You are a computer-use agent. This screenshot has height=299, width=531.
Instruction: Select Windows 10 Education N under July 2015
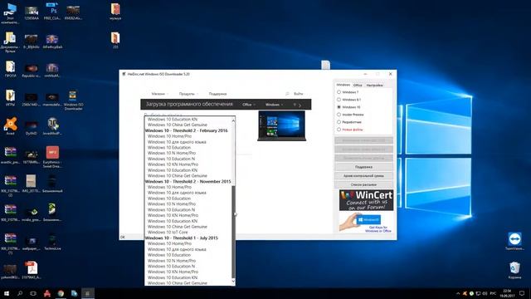click(x=171, y=266)
